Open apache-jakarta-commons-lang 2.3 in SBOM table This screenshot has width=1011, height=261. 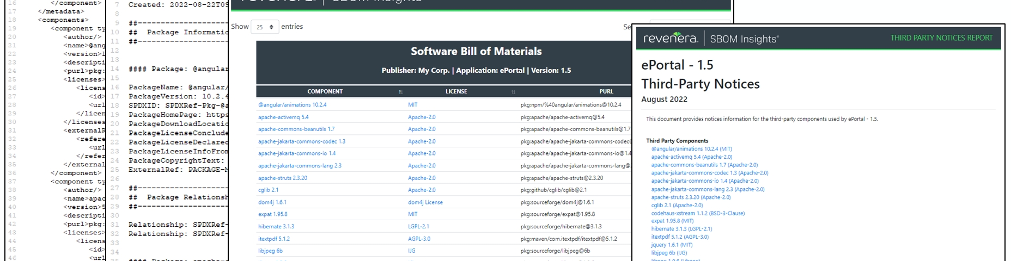click(300, 166)
